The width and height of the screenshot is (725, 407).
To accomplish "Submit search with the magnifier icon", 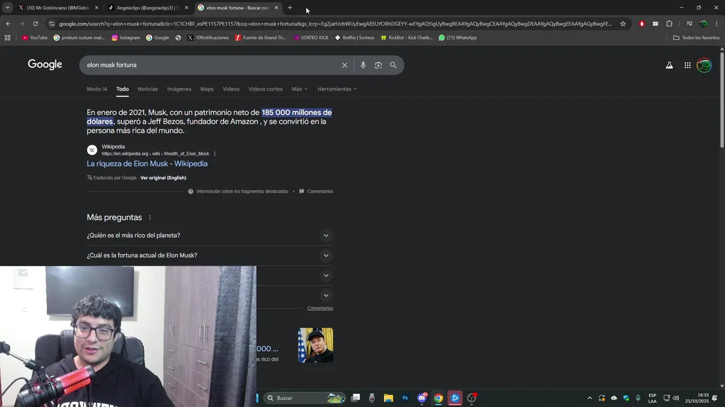I will click(393, 65).
